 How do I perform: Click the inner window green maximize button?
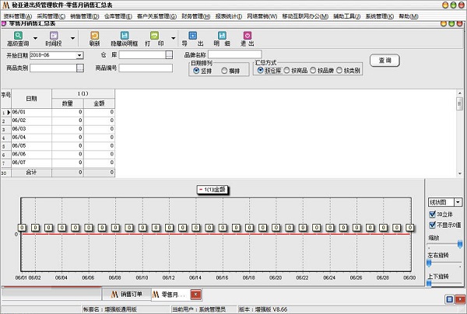click(451, 23)
